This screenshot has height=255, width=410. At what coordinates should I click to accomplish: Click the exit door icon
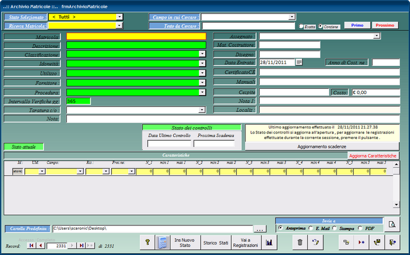392,243
